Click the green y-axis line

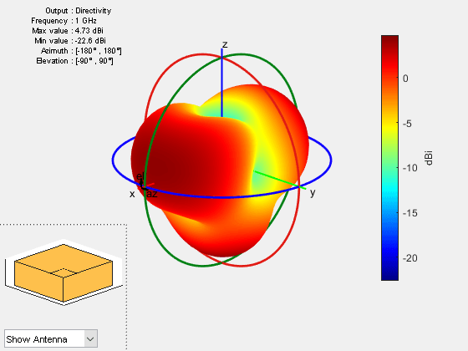click(x=279, y=180)
